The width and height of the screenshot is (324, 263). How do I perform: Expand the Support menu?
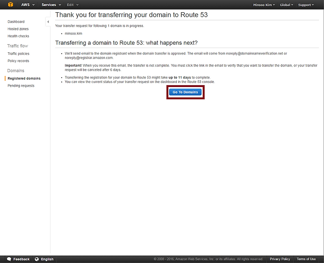click(306, 5)
